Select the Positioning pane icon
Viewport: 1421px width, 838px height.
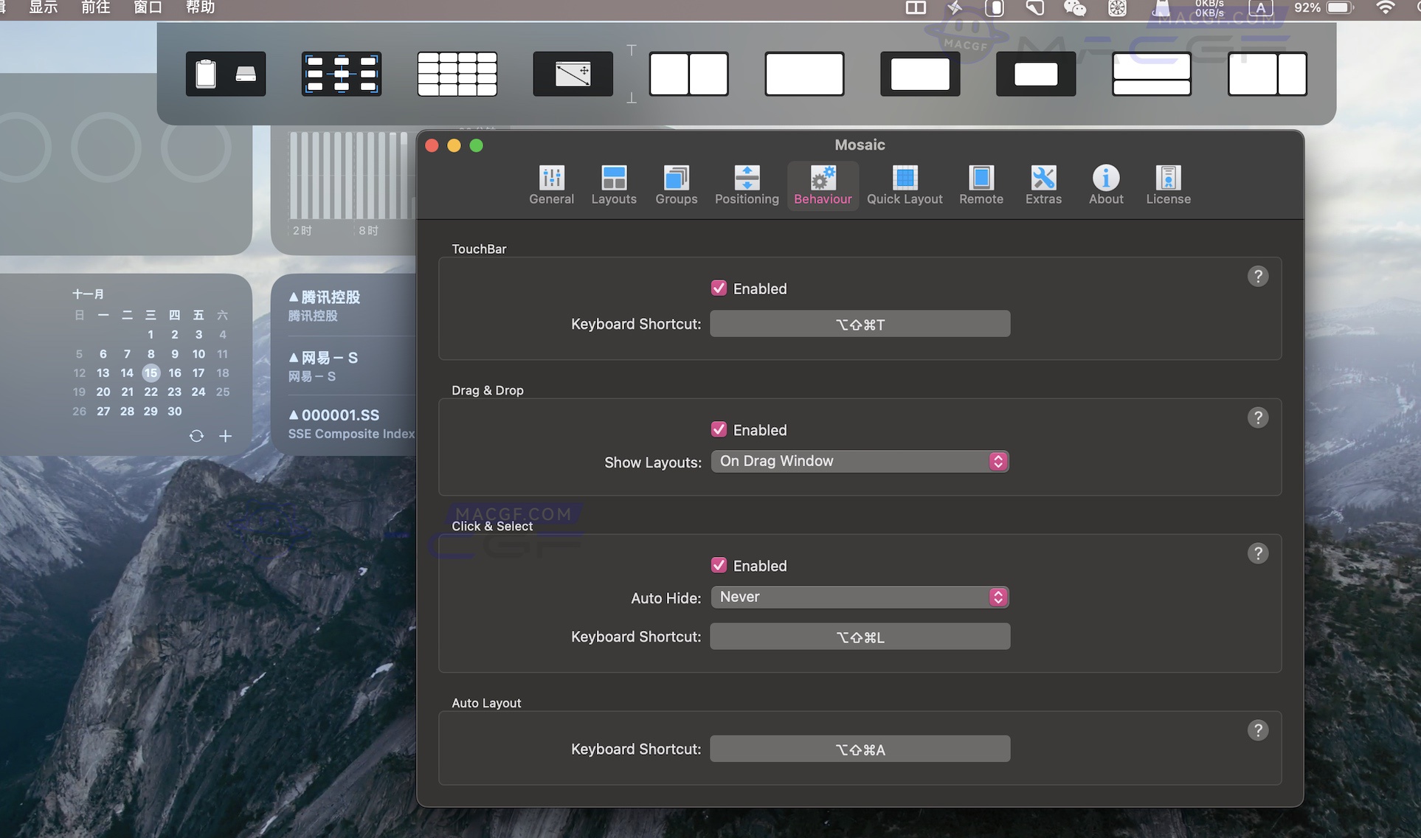tap(747, 184)
